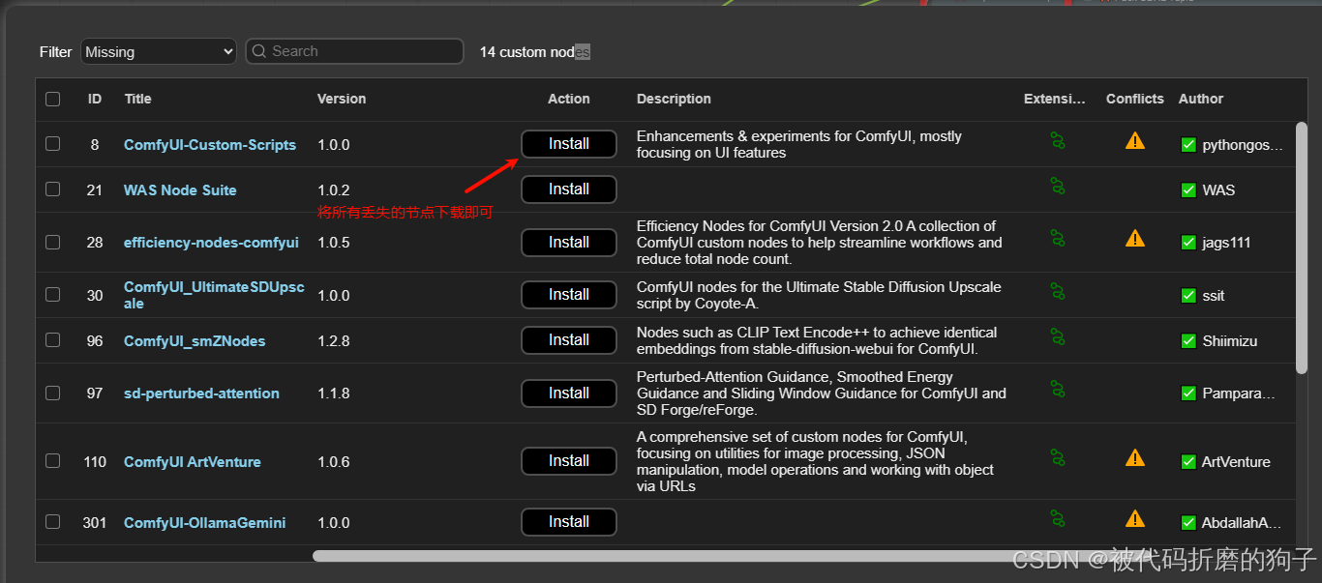Sort by the Description column header
Image resolution: width=1322 pixels, height=583 pixels.
tap(674, 99)
